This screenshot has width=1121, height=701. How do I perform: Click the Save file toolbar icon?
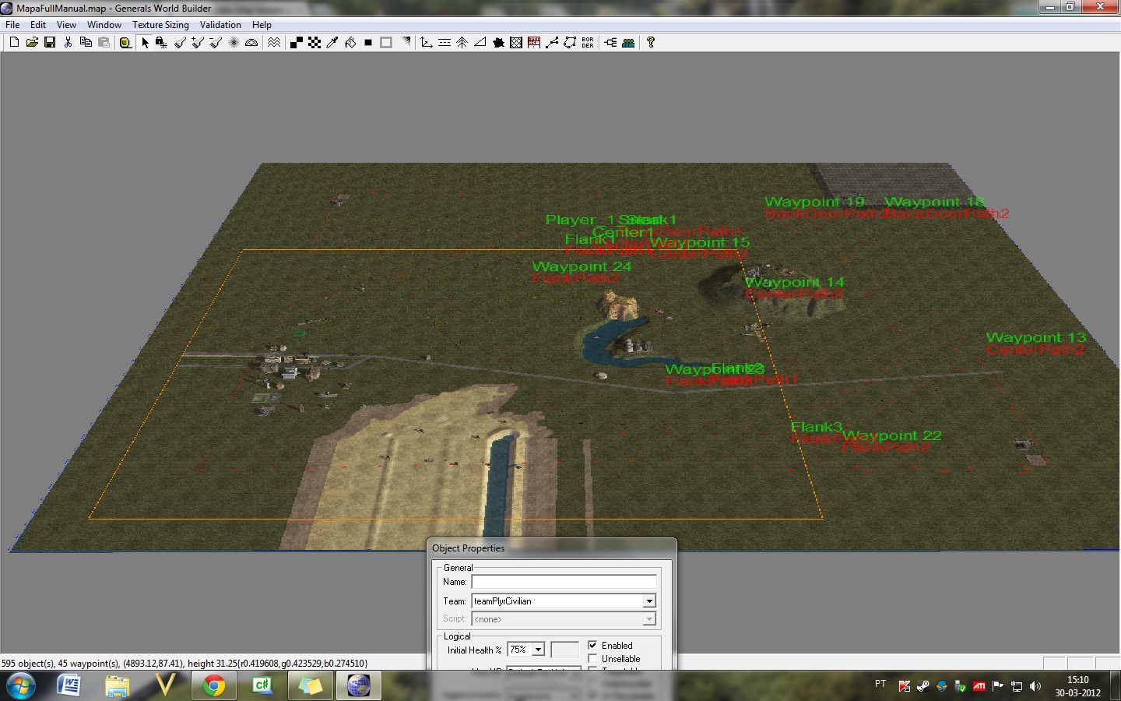pyautogui.click(x=50, y=43)
